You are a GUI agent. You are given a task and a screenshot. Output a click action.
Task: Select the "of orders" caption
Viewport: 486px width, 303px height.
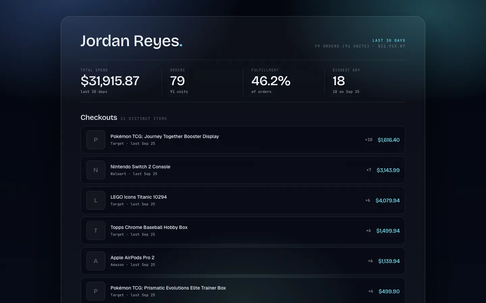click(261, 92)
